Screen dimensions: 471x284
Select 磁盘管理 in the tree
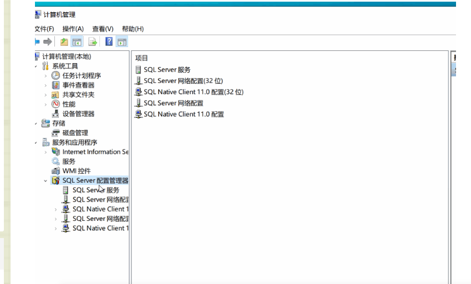click(x=75, y=133)
